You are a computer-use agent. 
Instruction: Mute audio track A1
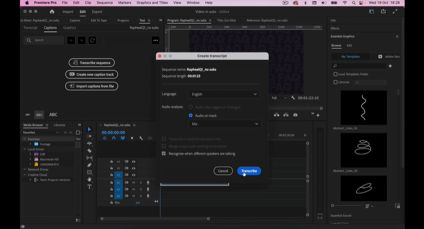pos(134,182)
